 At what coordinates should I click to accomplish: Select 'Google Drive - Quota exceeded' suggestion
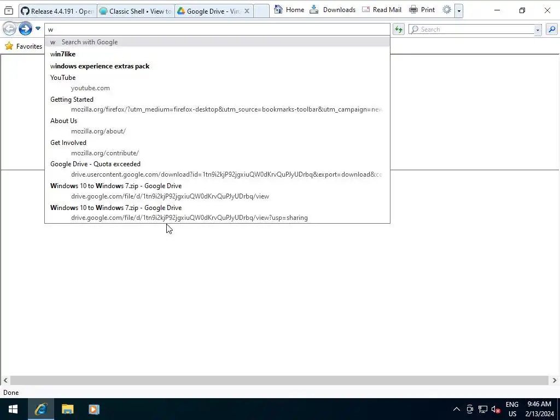point(217,169)
